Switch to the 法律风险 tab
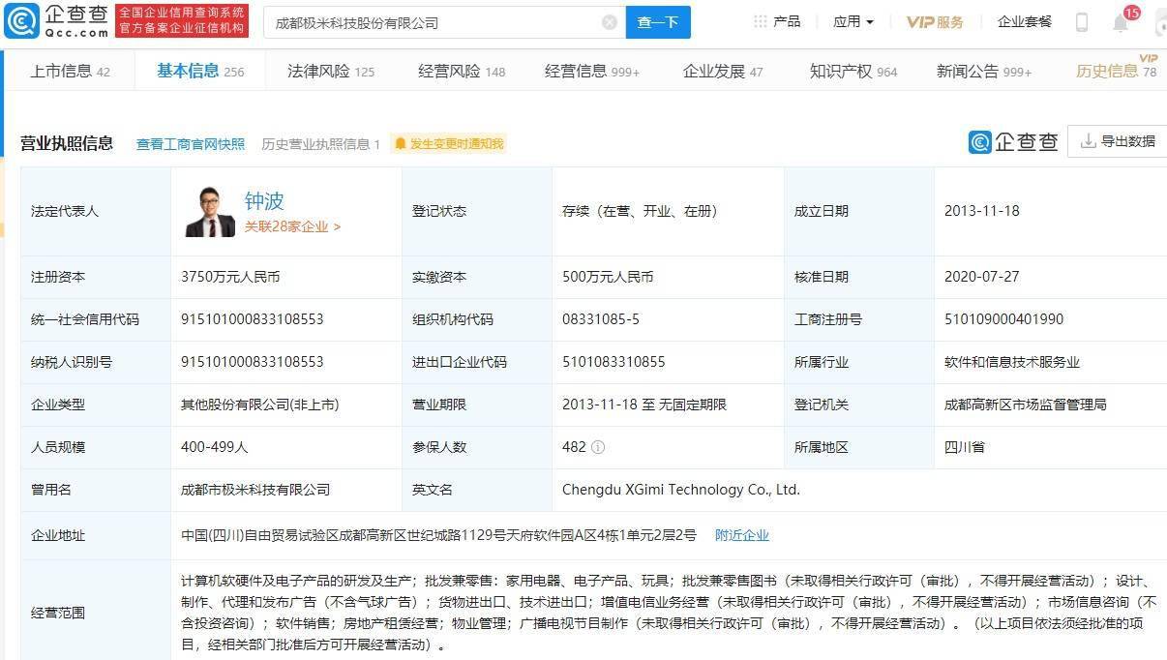1167x660 pixels. 331,71
